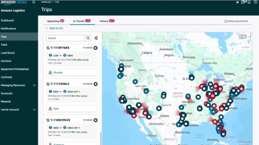Click the route icon beside T-11174H6L5
The height and width of the screenshot is (145, 259).
tap(48, 84)
